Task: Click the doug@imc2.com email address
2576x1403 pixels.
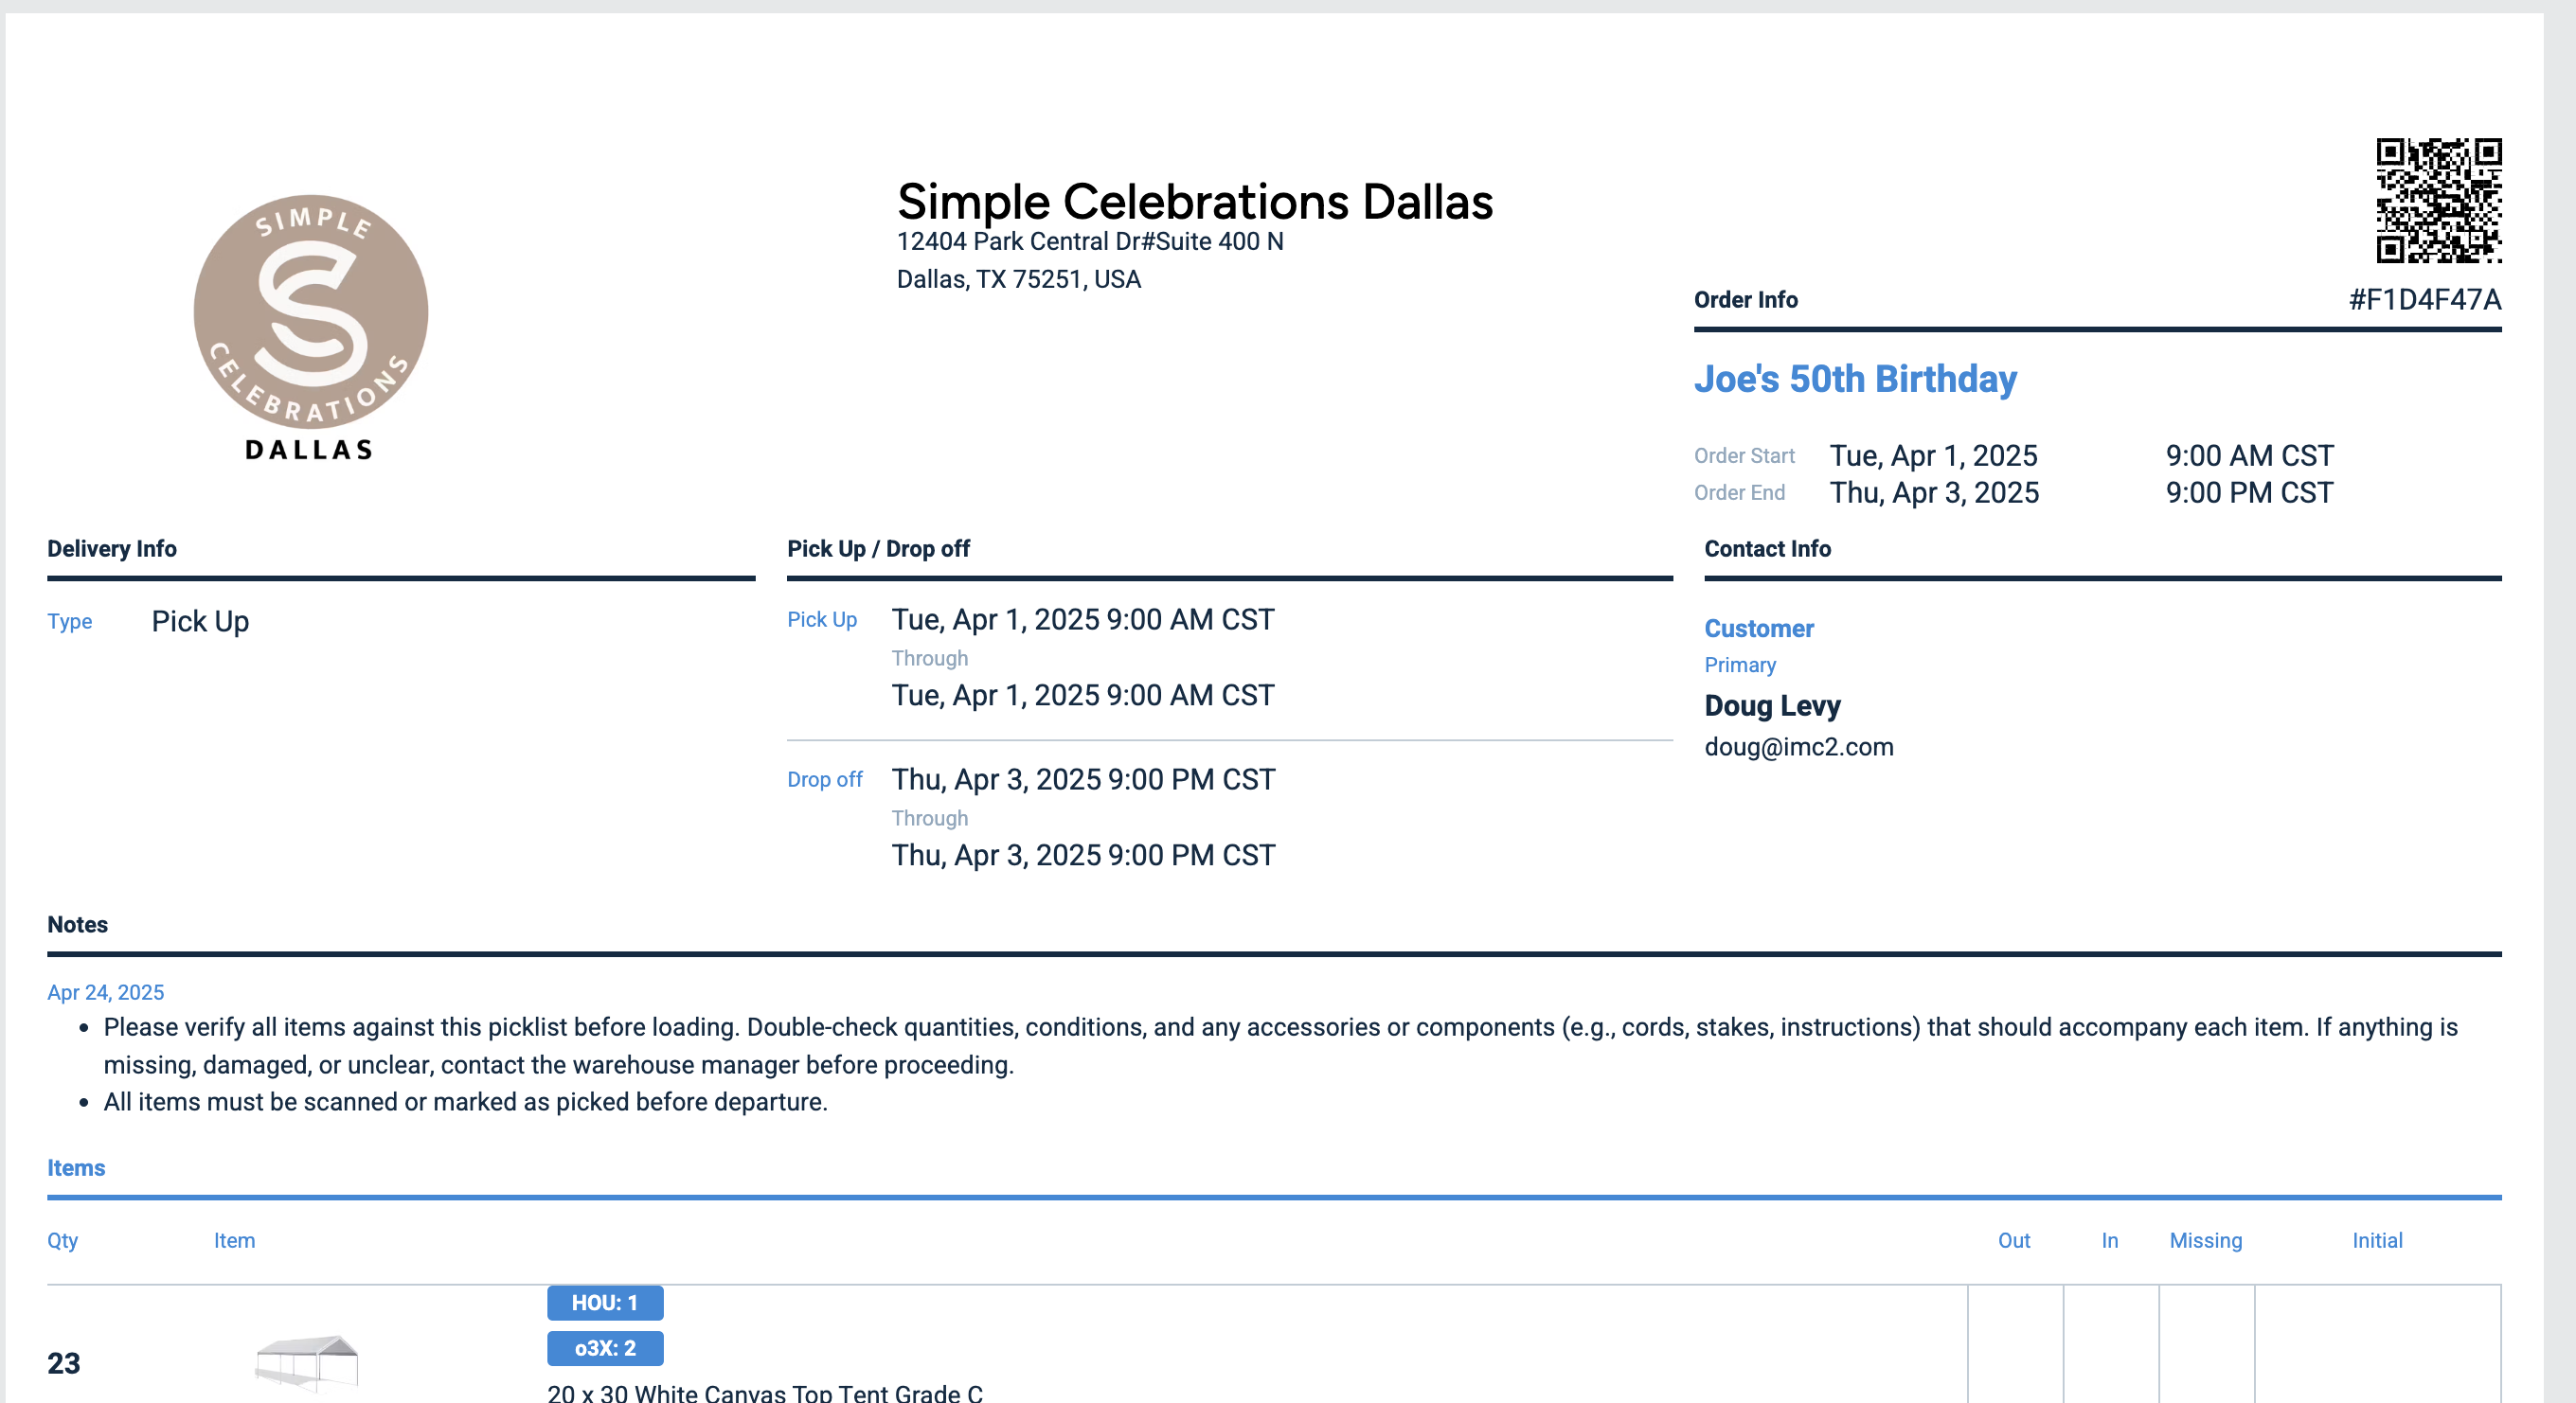Action: 1798,746
